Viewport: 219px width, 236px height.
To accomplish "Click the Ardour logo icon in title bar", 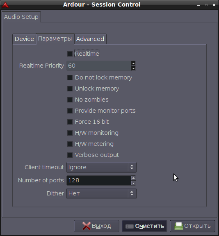I will [5, 5].
